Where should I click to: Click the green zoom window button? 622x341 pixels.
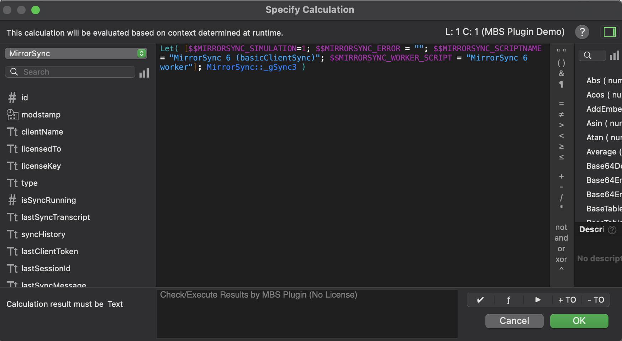(36, 10)
